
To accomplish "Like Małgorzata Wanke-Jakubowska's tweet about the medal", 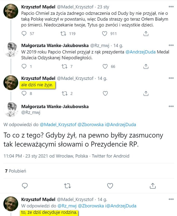I will pos(105,66).
